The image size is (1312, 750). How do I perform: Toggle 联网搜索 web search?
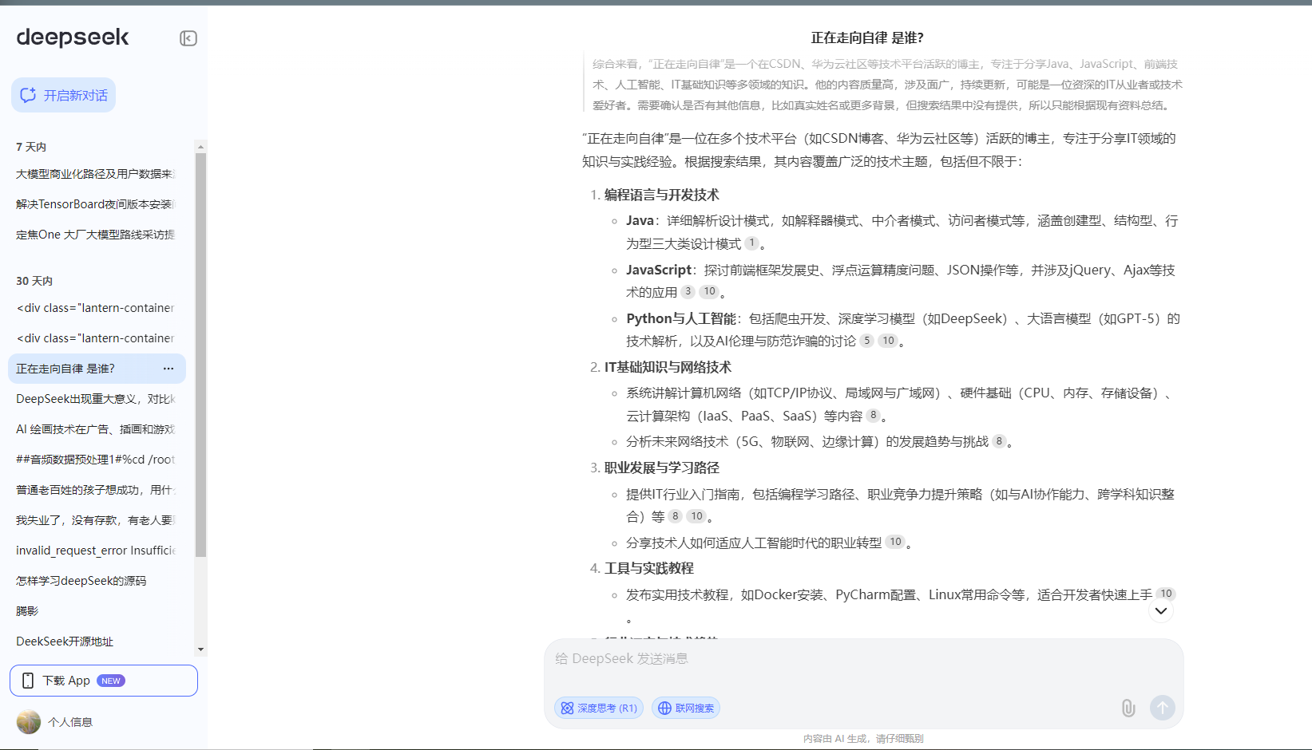click(686, 708)
